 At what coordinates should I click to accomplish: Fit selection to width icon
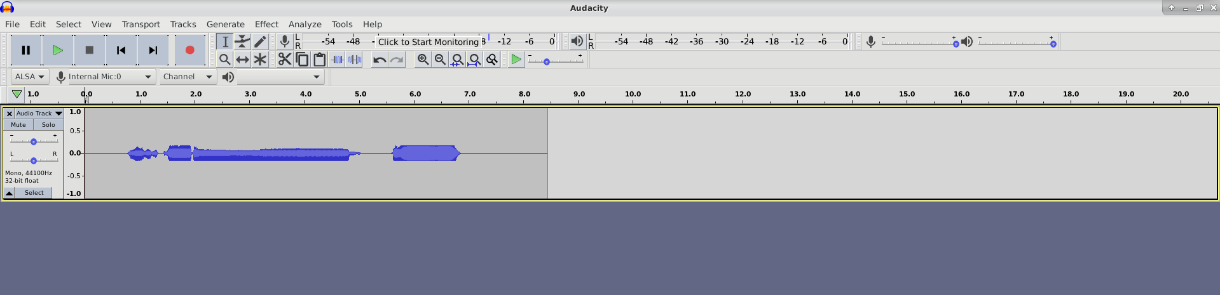click(457, 60)
